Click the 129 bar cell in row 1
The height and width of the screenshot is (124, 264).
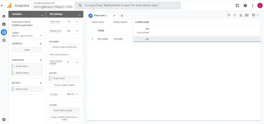pyautogui.click(x=197, y=39)
